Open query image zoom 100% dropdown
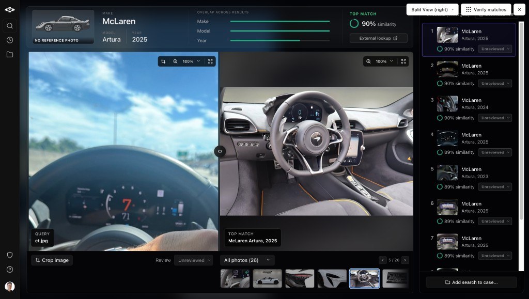The width and height of the screenshot is (529, 299). pos(191,61)
